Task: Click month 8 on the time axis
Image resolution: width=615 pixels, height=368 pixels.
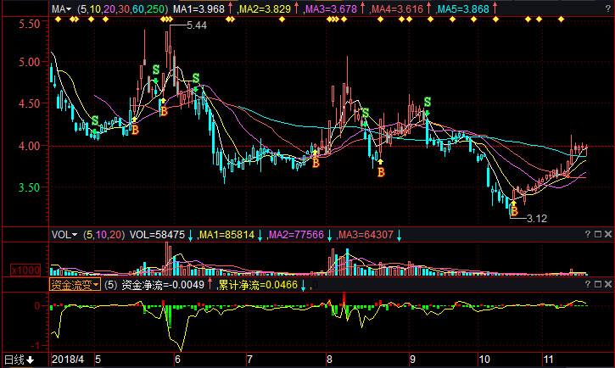Action: point(329,360)
